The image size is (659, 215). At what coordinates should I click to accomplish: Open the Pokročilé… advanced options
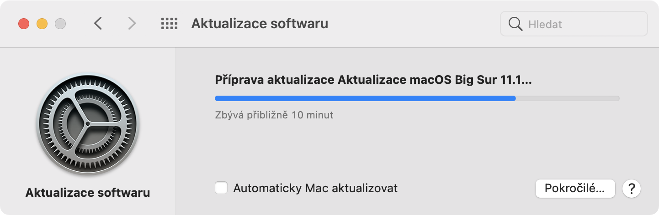(575, 188)
